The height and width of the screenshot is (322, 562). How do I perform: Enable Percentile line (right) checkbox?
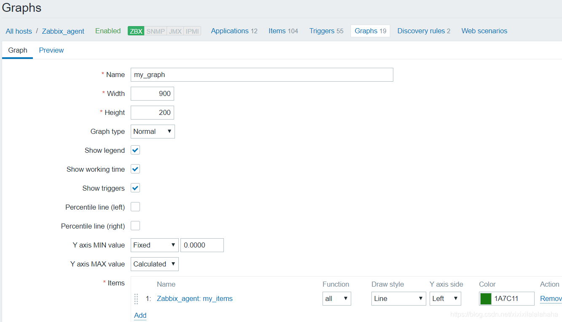click(135, 226)
